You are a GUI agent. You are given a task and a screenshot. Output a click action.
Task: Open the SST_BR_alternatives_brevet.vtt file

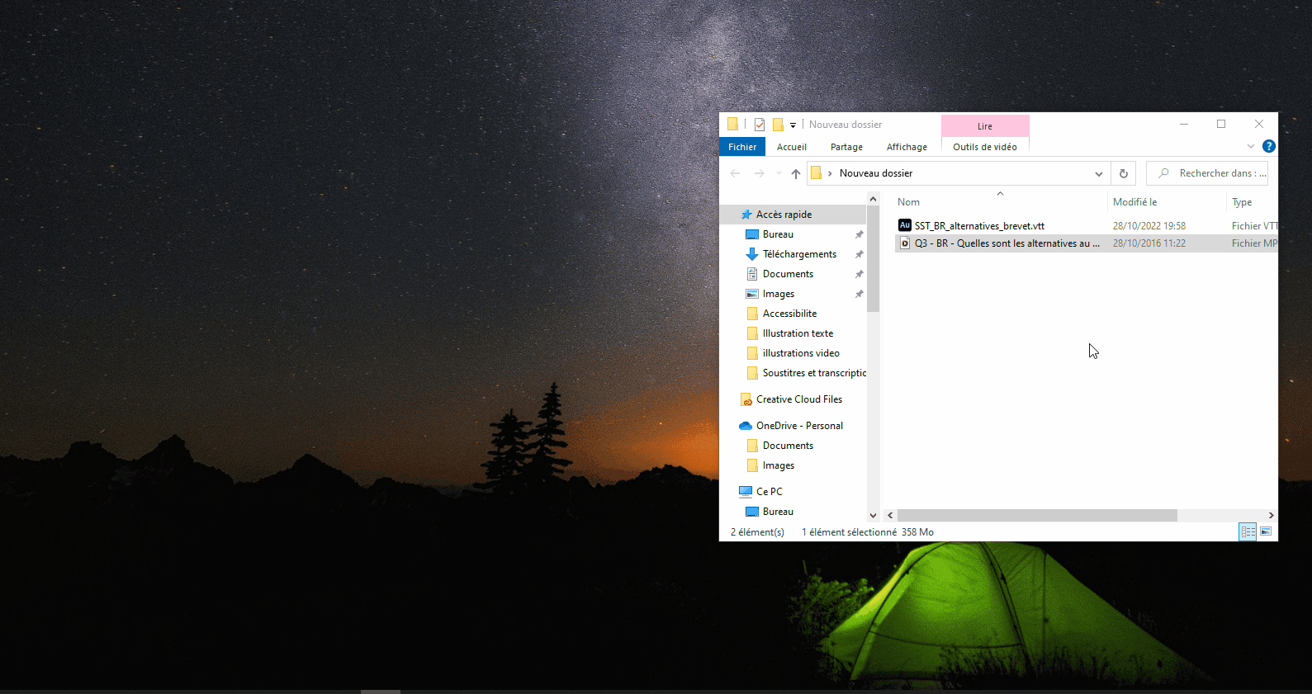[x=979, y=225]
